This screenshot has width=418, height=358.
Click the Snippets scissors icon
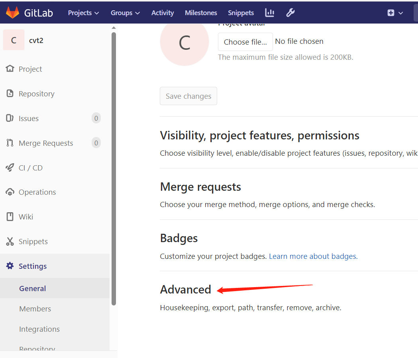(10, 241)
